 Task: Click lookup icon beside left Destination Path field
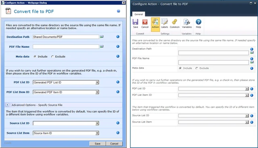102,37
